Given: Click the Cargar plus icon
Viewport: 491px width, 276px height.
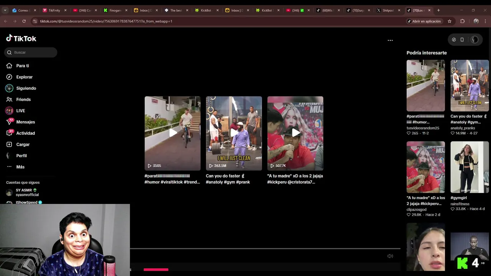Looking at the screenshot, I should click(9, 145).
